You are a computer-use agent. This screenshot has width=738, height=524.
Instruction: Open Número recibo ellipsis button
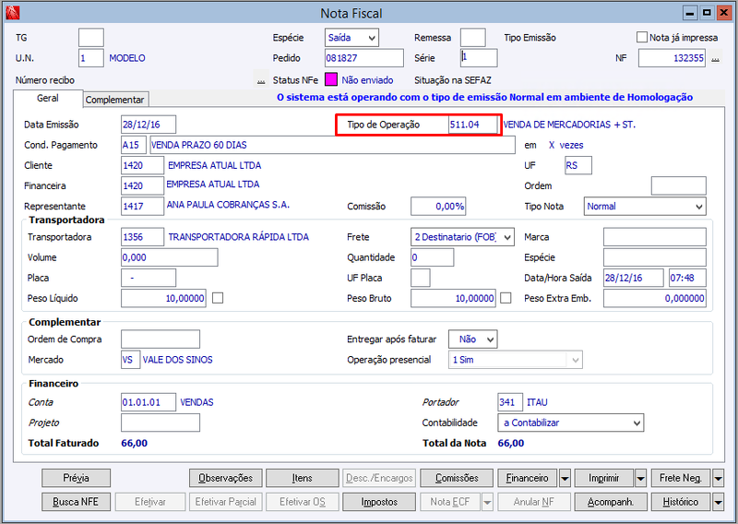tap(261, 80)
